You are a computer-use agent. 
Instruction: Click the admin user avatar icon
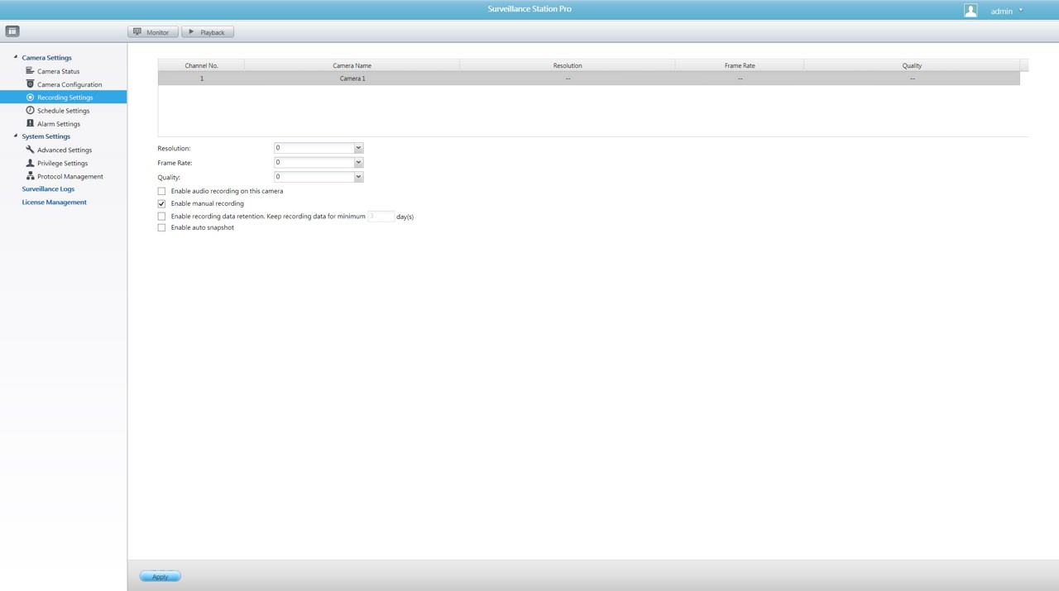pyautogui.click(x=970, y=11)
